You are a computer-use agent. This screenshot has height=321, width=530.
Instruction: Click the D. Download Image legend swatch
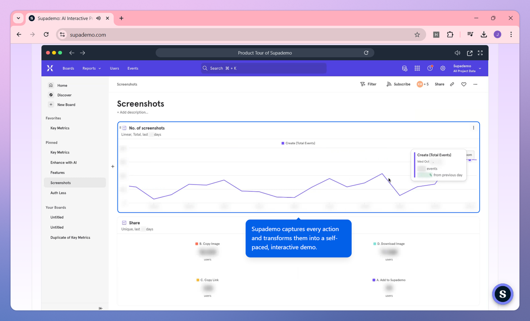[x=375, y=244]
